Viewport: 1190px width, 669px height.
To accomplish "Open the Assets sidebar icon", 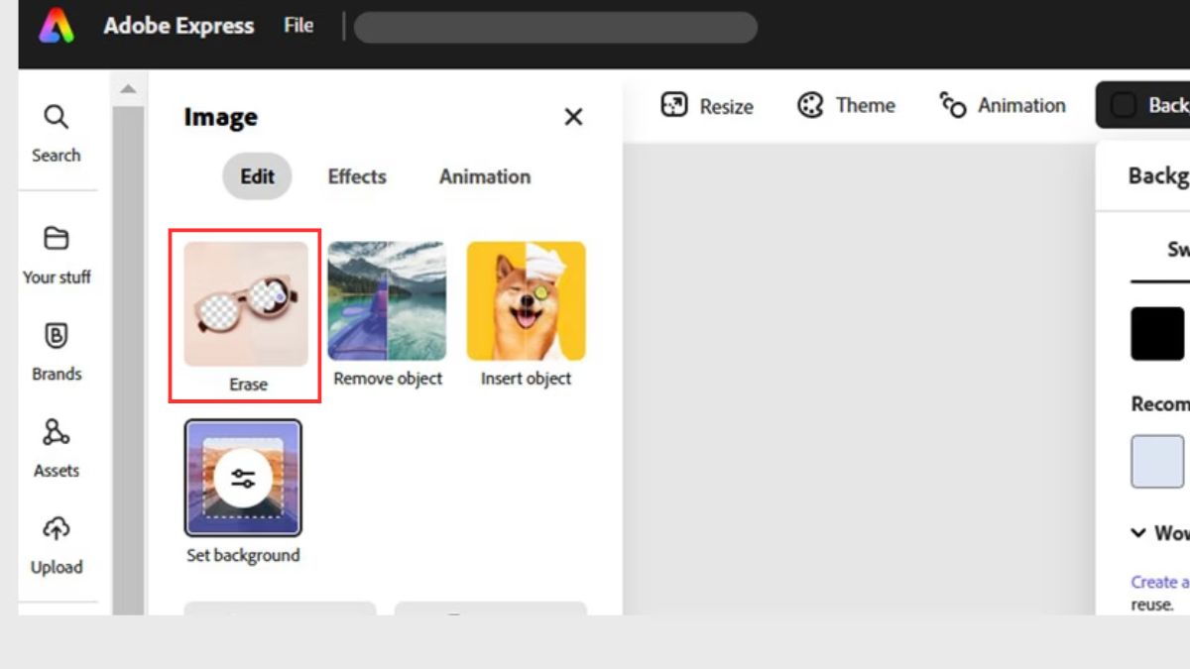I will (x=57, y=433).
